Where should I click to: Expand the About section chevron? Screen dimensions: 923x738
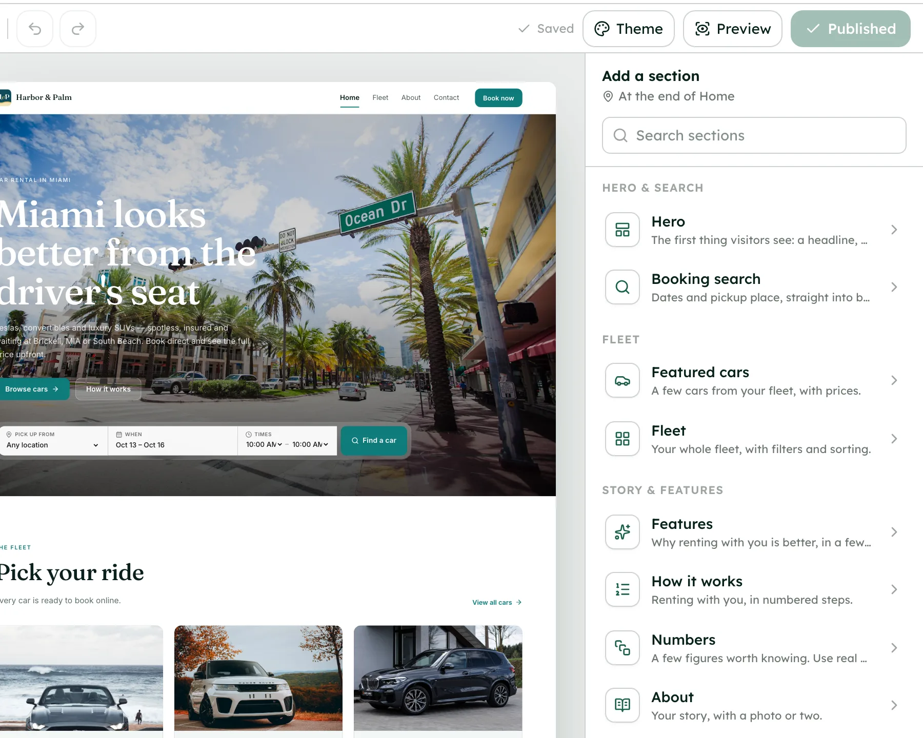(894, 705)
